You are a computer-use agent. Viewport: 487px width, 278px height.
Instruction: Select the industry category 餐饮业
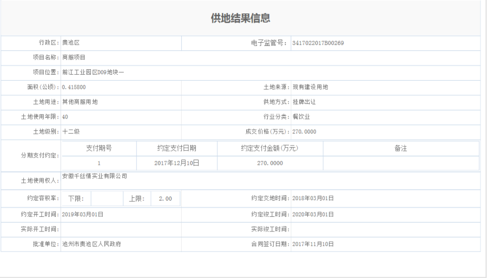301,117
